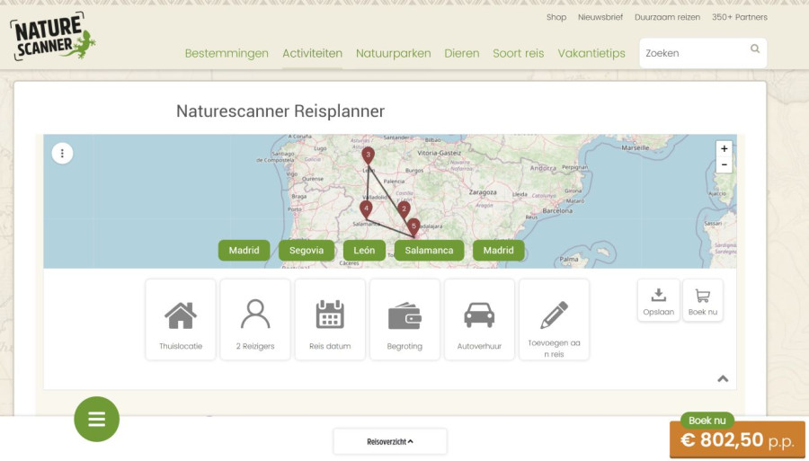Click map marker number 5

(x=413, y=226)
